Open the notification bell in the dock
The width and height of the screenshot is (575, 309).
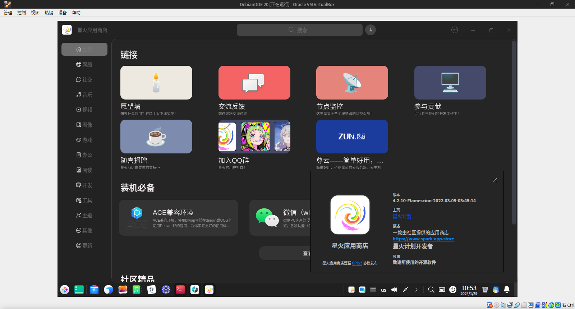(507, 290)
